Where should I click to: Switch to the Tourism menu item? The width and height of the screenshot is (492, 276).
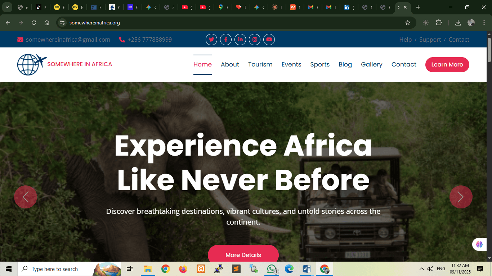point(260,64)
